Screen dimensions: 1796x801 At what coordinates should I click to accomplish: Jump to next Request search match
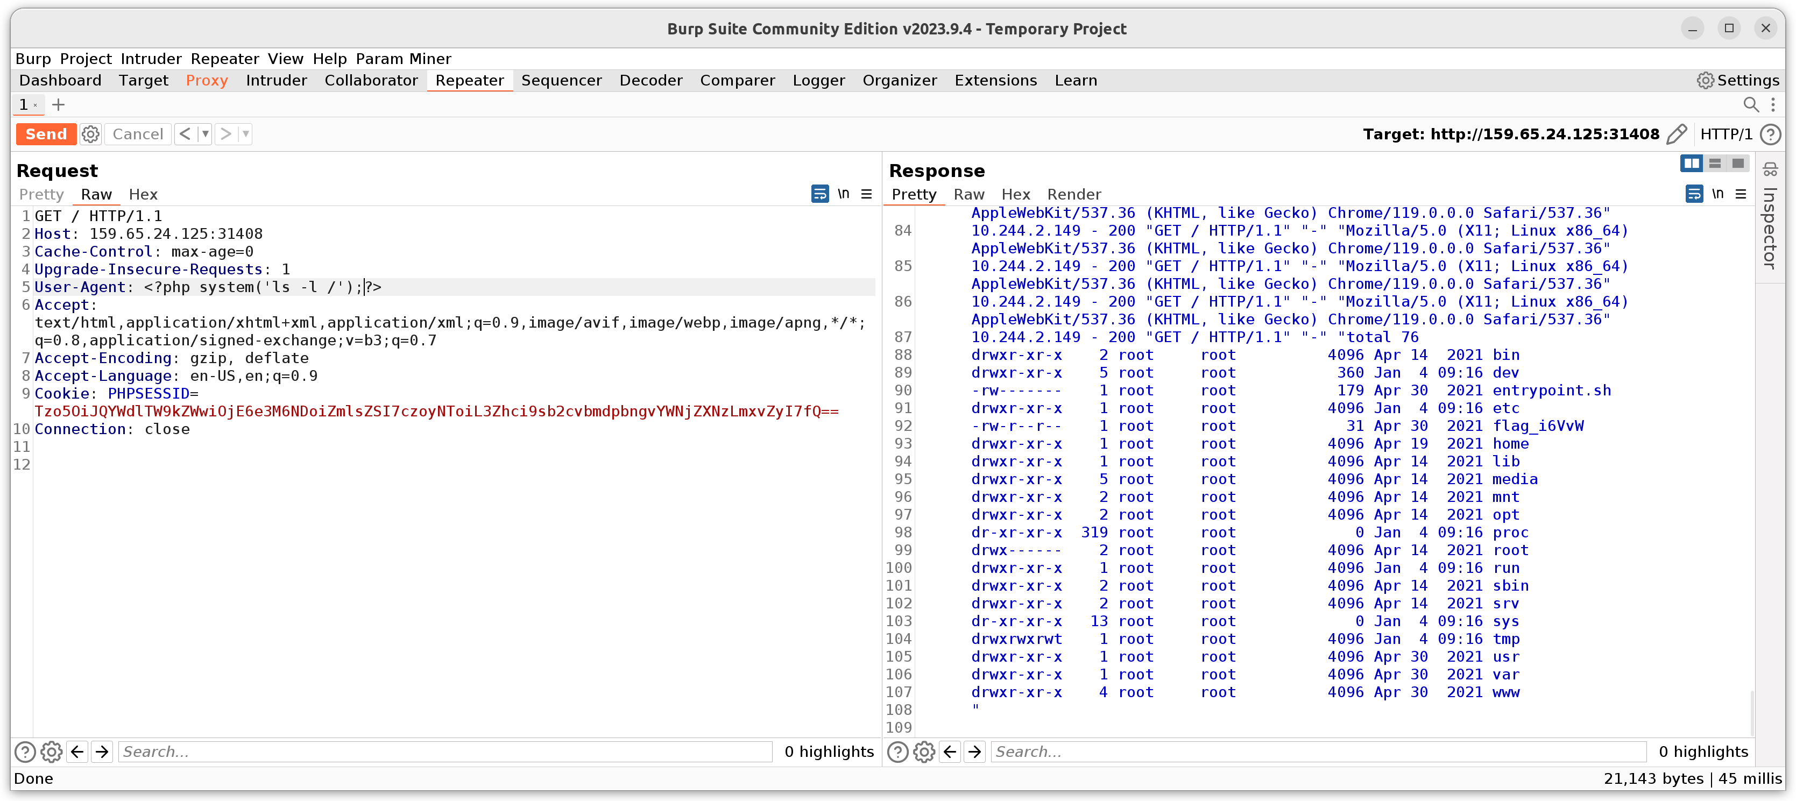pos(102,752)
